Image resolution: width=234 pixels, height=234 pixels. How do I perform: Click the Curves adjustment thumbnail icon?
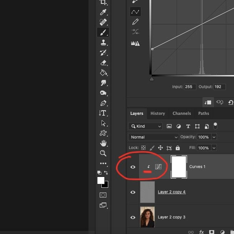[x=158, y=167]
